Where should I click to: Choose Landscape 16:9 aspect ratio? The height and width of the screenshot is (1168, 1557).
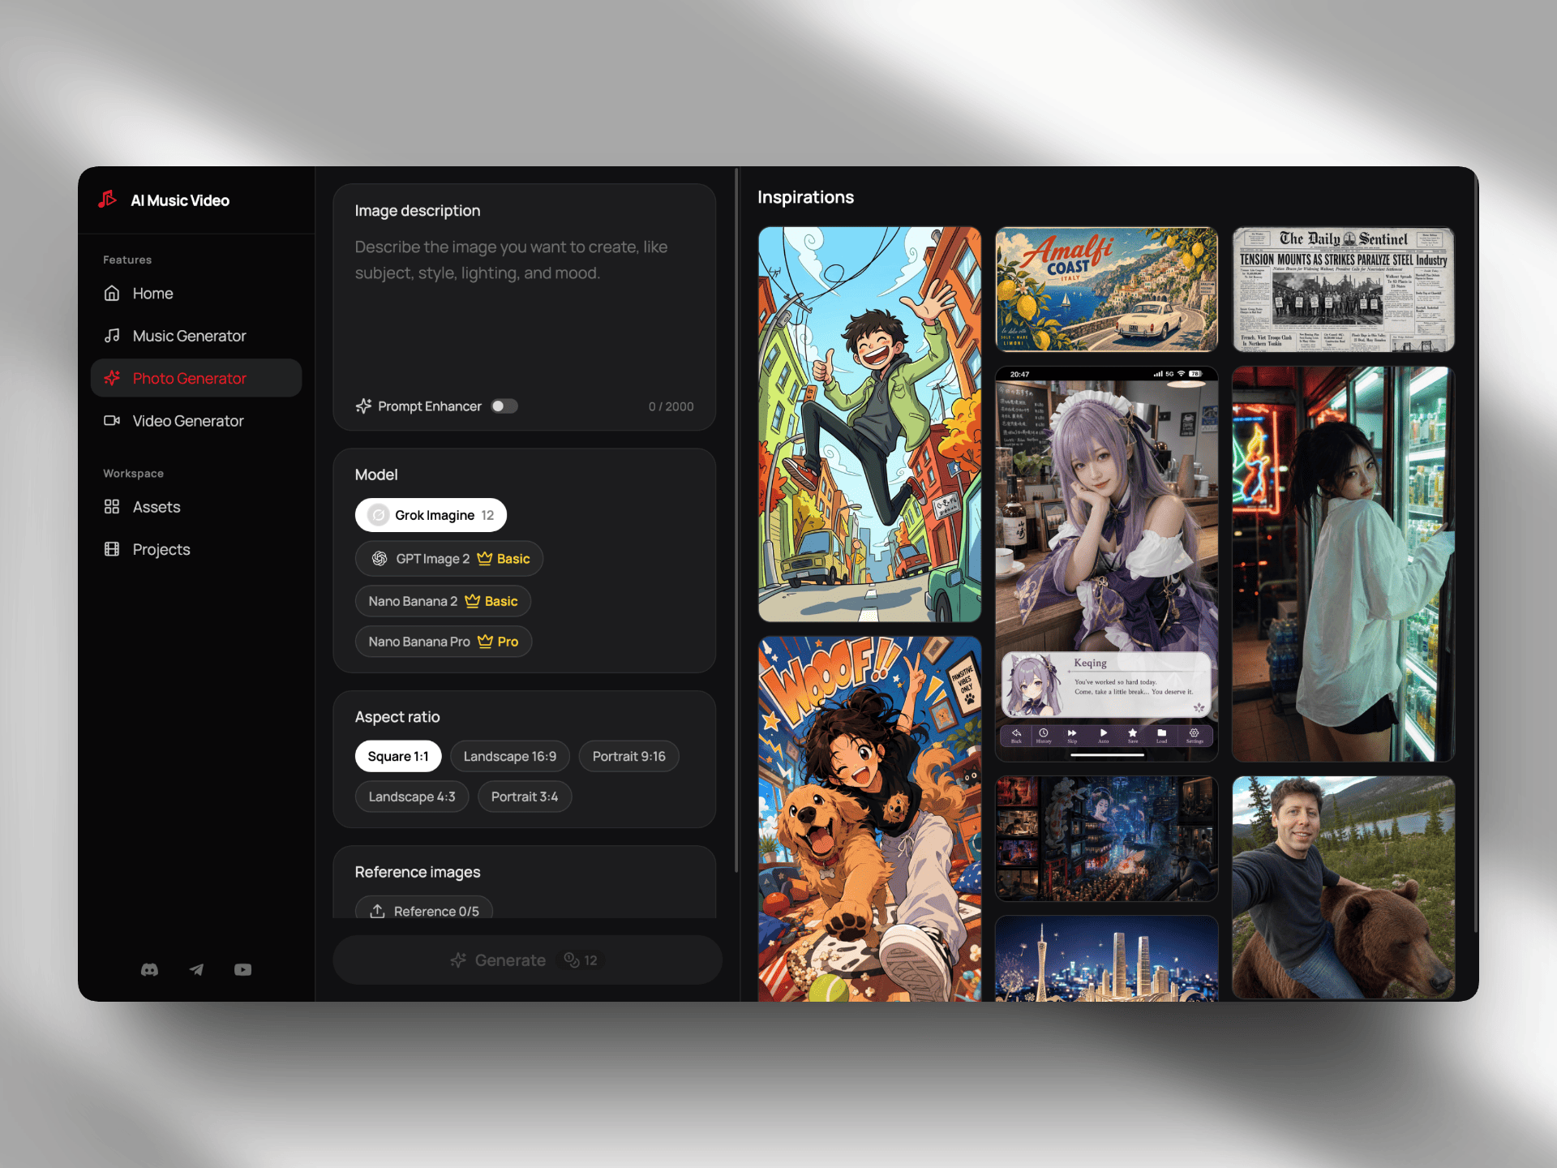(x=510, y=756)
